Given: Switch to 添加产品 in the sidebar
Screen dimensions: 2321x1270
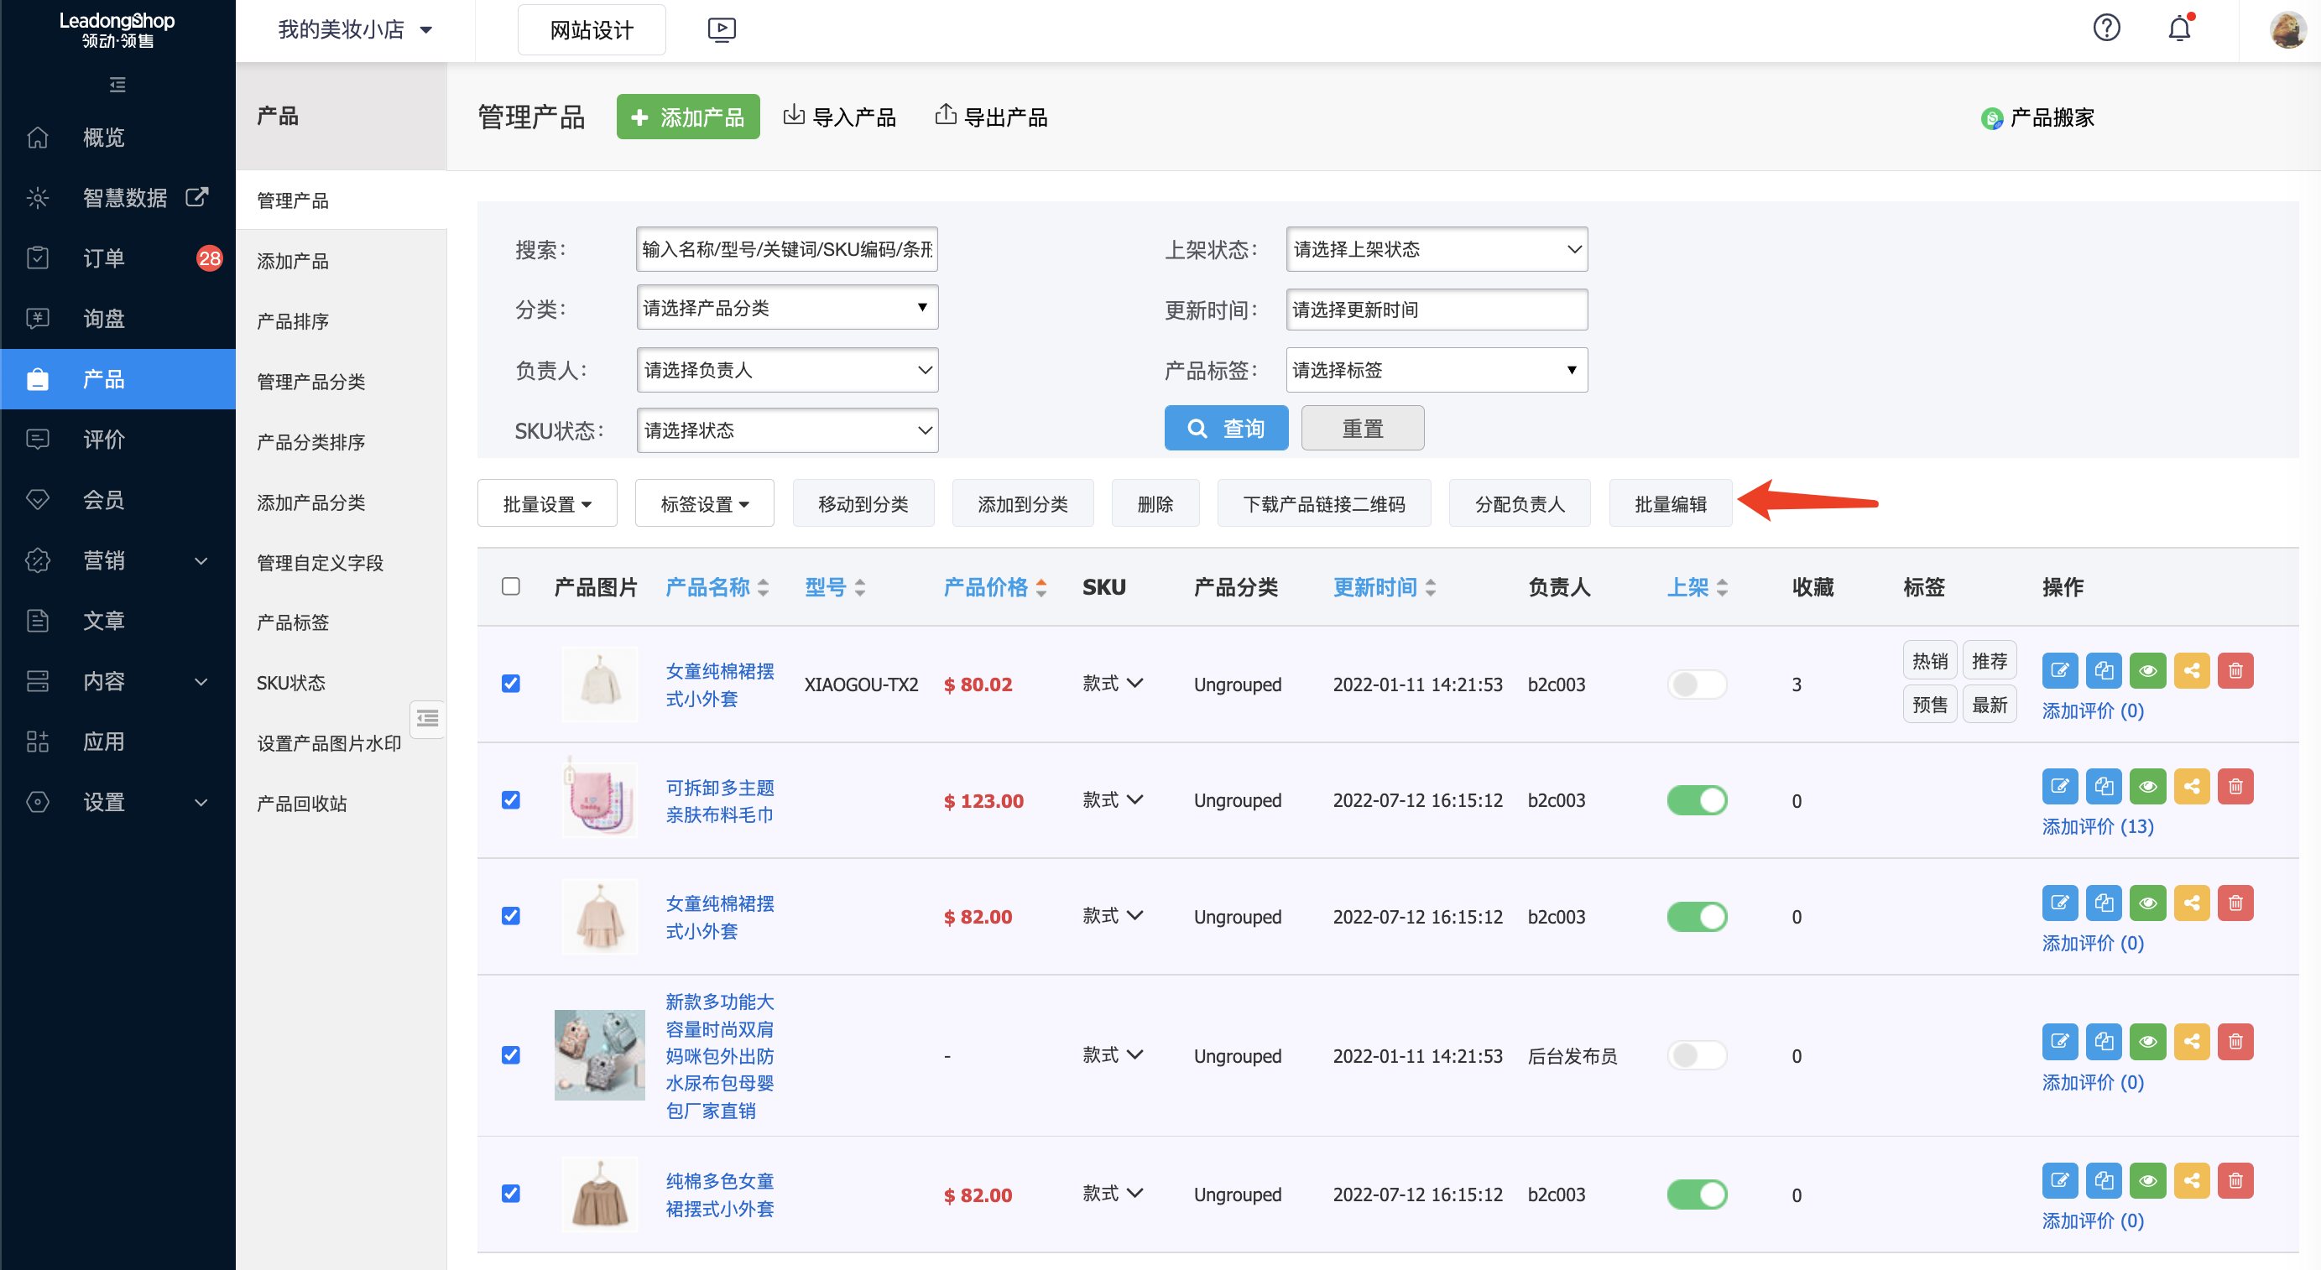Looking at the screenshot, I should click(x=294, y=260).
